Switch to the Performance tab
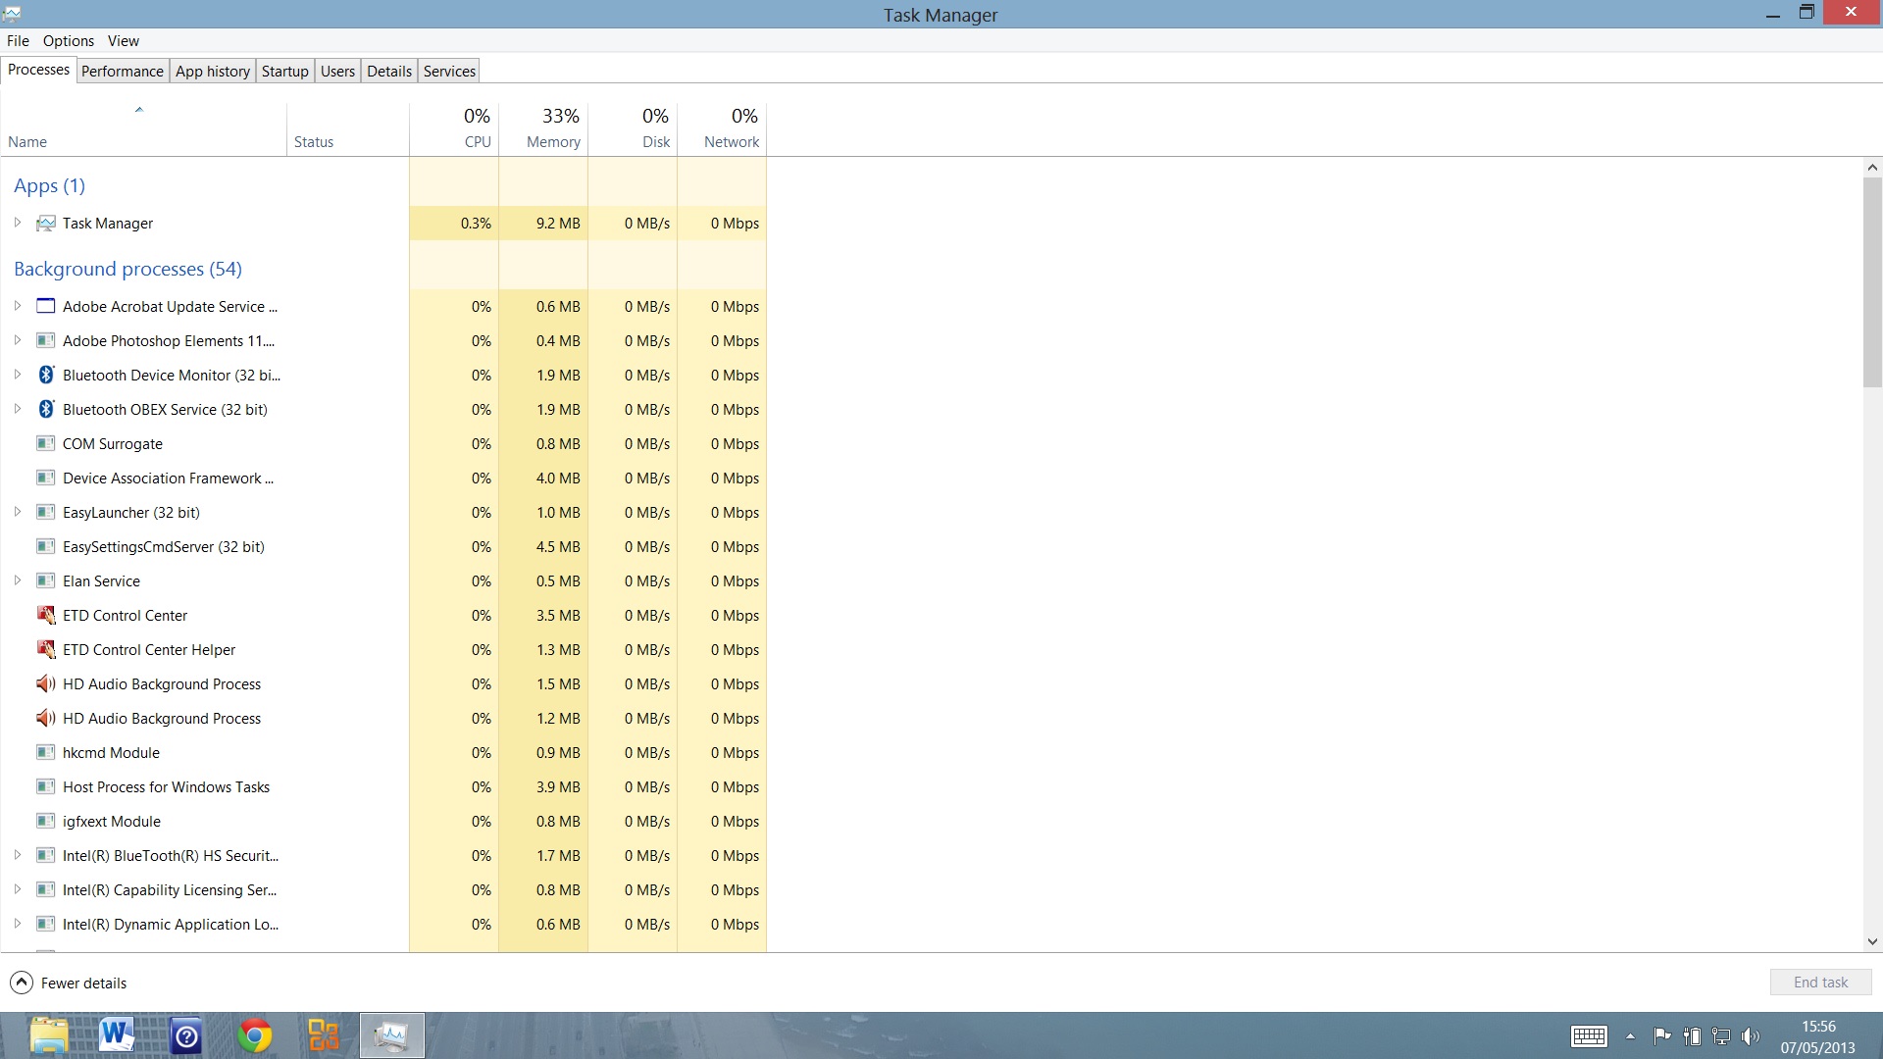Viewport: 1883px width, 1059px height. (123, 71)
